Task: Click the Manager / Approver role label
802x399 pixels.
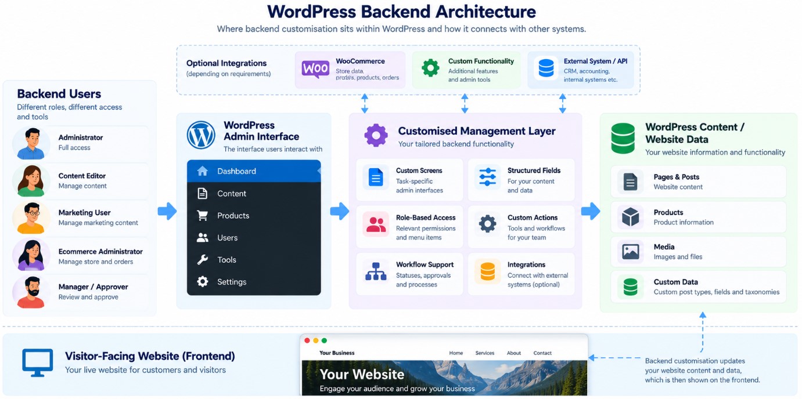Action: click(x=93, y=286)
